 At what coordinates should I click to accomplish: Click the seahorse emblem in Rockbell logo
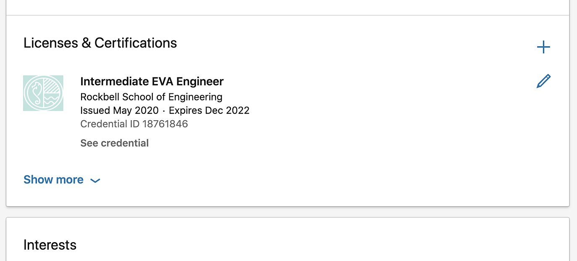34,94
